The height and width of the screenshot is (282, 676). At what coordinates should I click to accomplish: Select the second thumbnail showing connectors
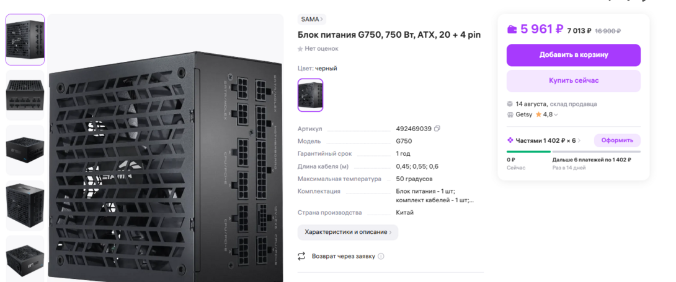coord(25,95)
